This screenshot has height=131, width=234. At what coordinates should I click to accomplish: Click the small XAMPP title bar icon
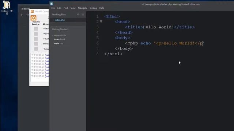(32, 11)
